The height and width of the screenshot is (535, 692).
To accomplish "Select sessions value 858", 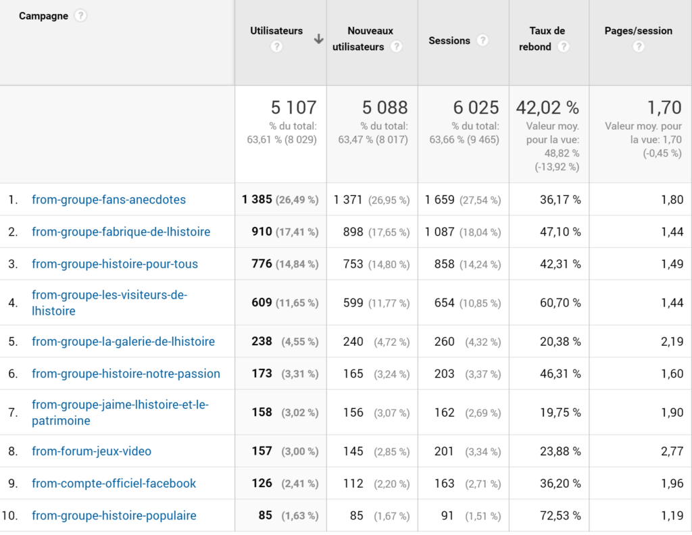I will [445, 265].
